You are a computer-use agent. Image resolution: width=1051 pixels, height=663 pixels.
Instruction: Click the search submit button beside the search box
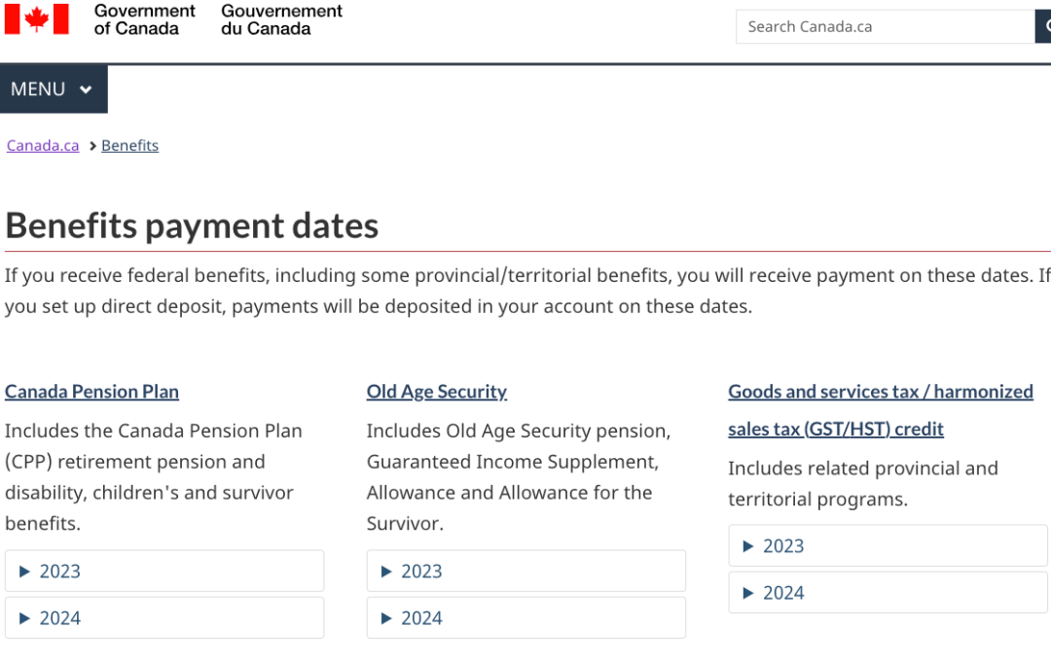[x=1043, y=27]
